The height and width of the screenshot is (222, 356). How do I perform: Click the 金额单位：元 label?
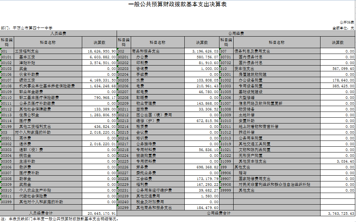(343, 28)
